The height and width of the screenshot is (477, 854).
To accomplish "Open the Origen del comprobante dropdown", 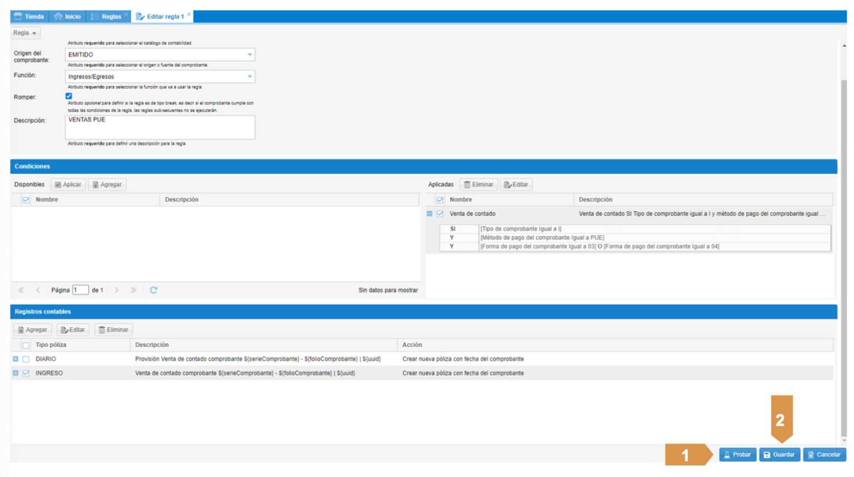I will [250, 54].
